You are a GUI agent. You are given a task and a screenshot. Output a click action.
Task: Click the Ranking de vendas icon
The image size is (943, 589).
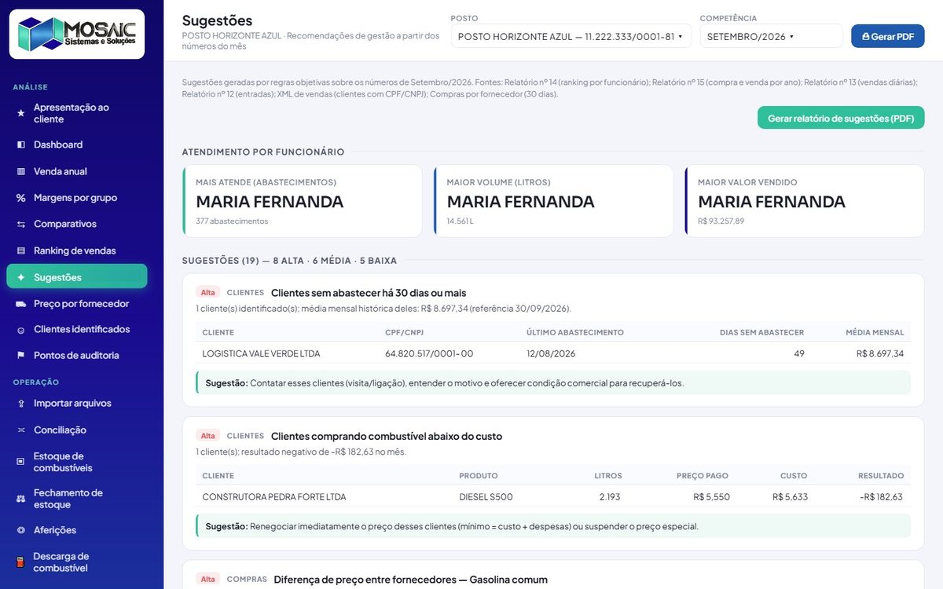coord(21,251)
